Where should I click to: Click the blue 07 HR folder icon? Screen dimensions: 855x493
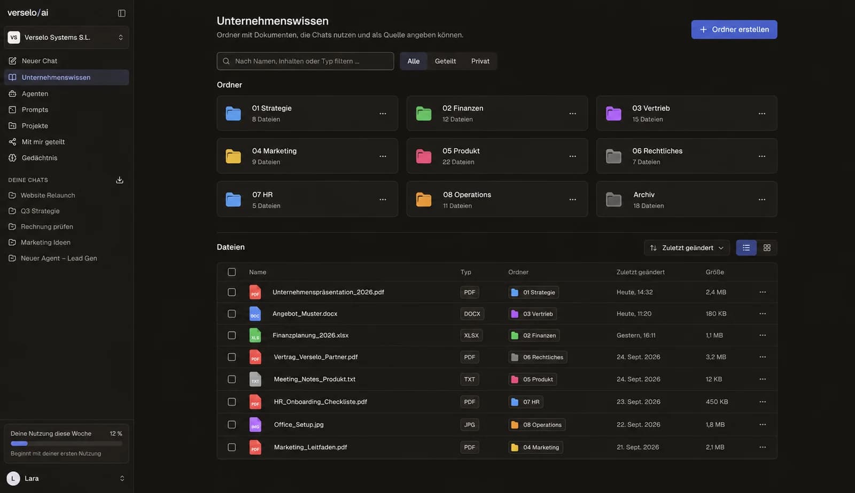pos(234,200)
